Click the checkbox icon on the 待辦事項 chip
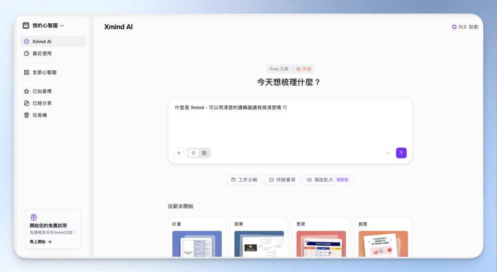Viewport: 497px width, 272px height. (x=271, y=180)
